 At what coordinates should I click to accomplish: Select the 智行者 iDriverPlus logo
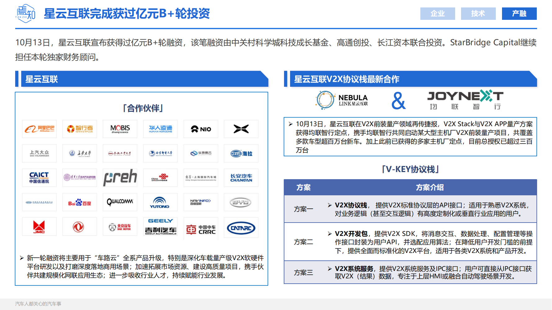(80, 129)
